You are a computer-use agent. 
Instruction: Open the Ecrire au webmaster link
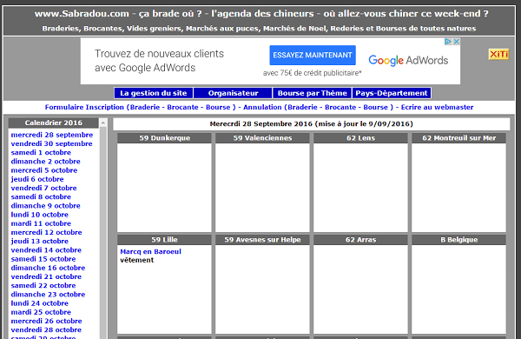(x=437, y=107)
